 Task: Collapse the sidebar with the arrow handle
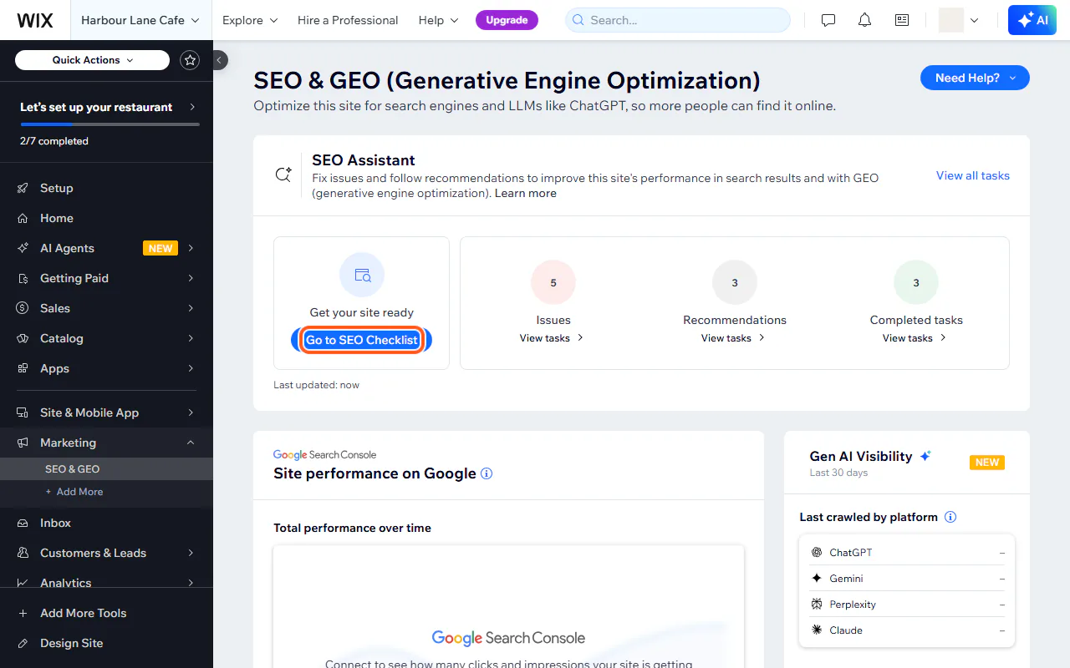(x=219, y=60)
